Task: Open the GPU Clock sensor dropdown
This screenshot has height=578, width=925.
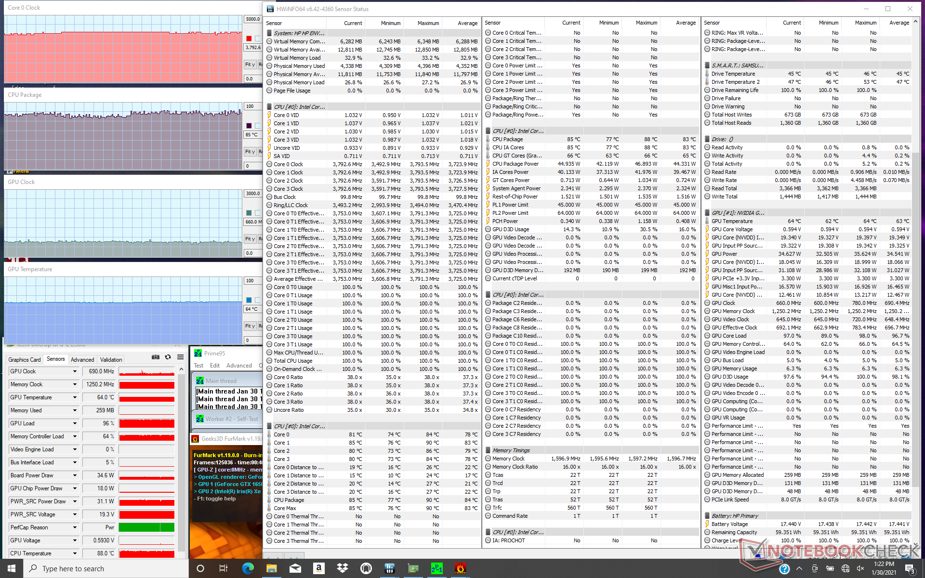Action: (x=75, y=371)
